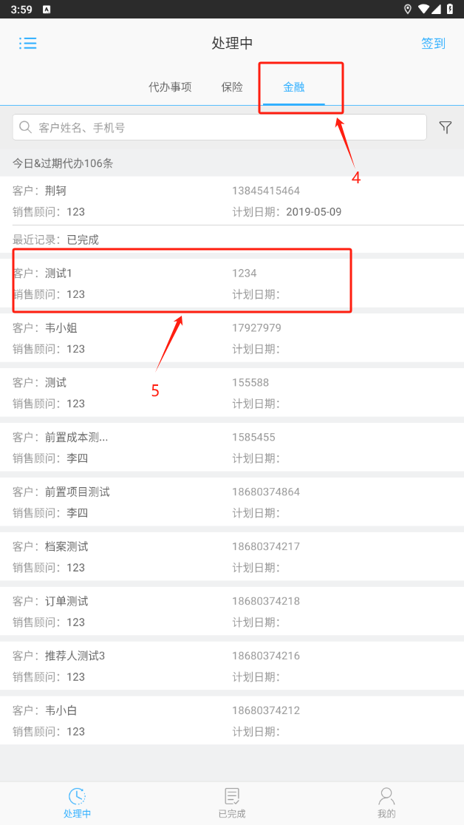Select the 金融 tab
Image resolution: width=464 pixels, height=825 pixels.
coord(294,86)
